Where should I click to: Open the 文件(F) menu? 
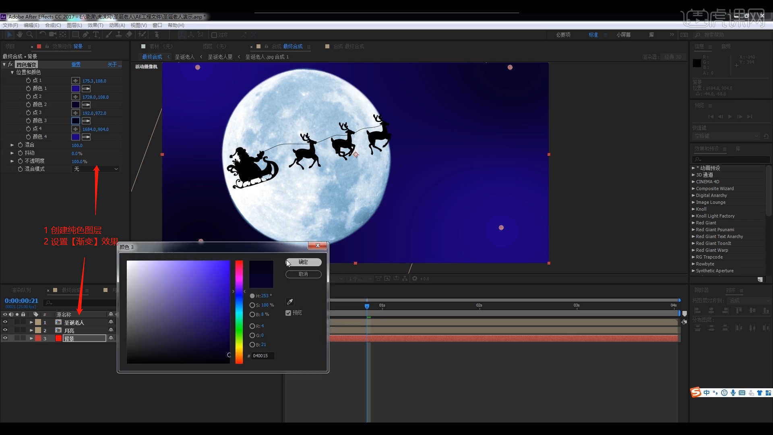pyautogui.click(x=10, y=25)
